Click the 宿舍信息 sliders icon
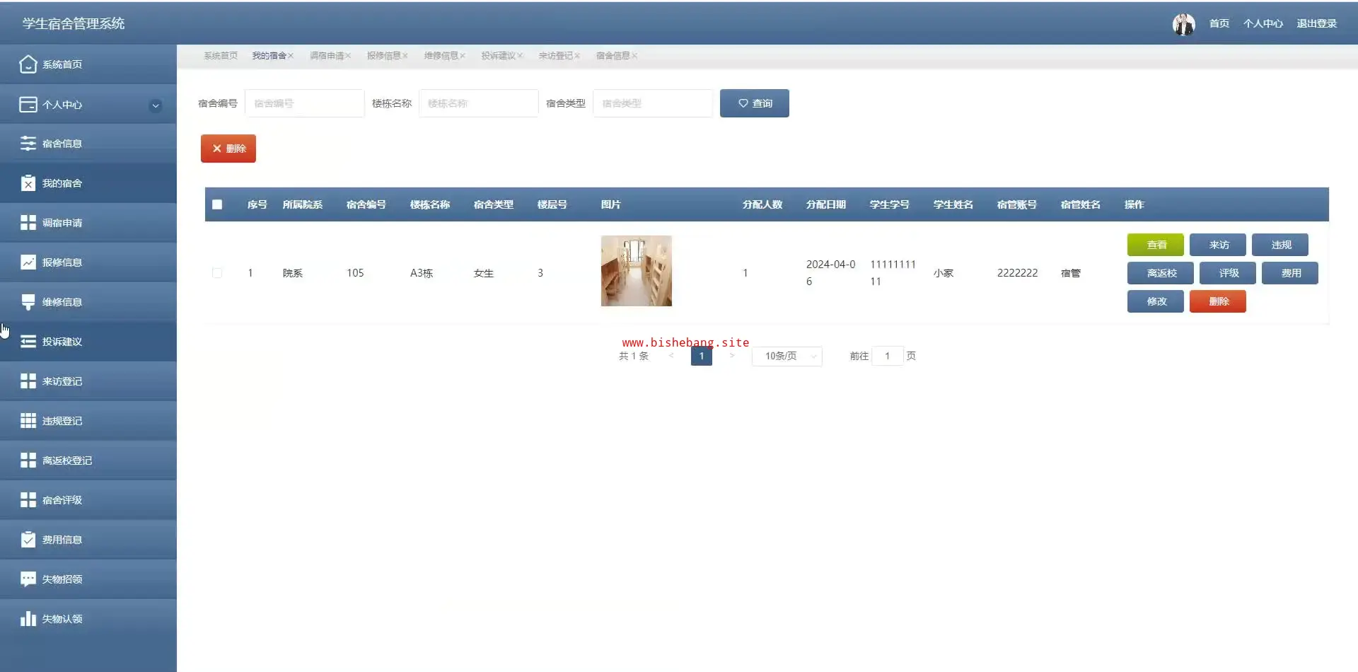Viewport: 1358px width, 672px height. [x=28, y=144]
